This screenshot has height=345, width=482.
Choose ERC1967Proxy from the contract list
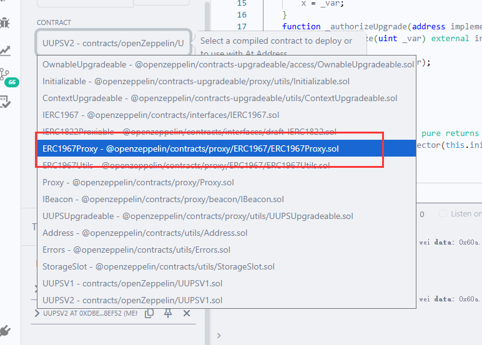(227, 148)
